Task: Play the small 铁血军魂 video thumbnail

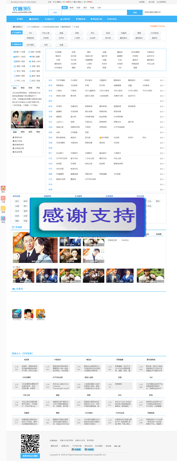Action: [x=70, y=256]
